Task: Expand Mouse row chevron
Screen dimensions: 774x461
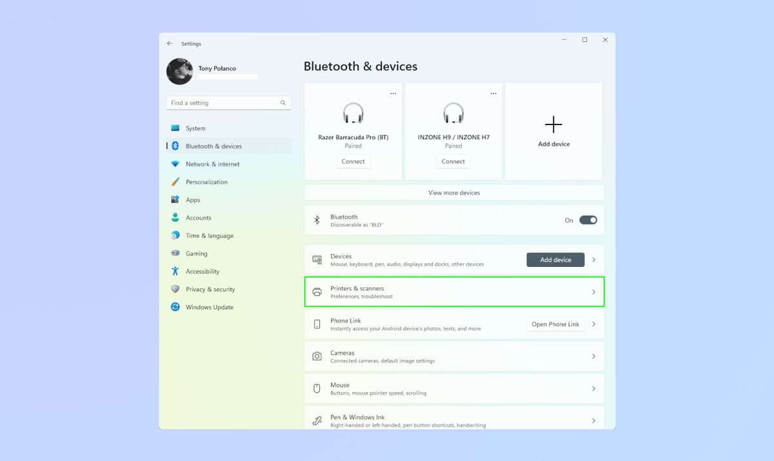Action: coord(594,389)
